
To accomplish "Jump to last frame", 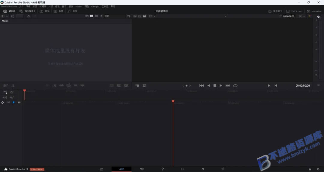I will pos(228,85).
